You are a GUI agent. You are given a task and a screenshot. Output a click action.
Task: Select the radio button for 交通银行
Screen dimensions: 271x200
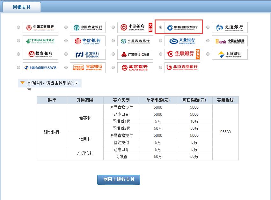click(208, 27)
